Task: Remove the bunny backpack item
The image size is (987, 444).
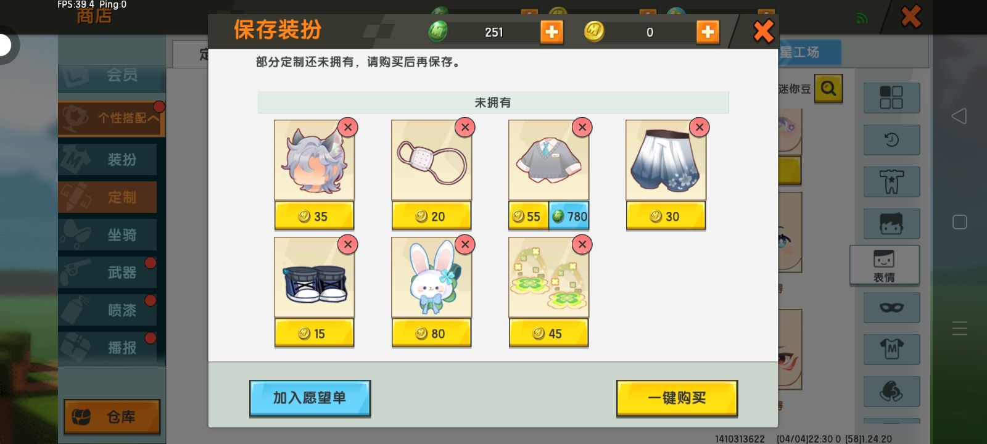Action: pyautogui.click(x=465, y=244)
